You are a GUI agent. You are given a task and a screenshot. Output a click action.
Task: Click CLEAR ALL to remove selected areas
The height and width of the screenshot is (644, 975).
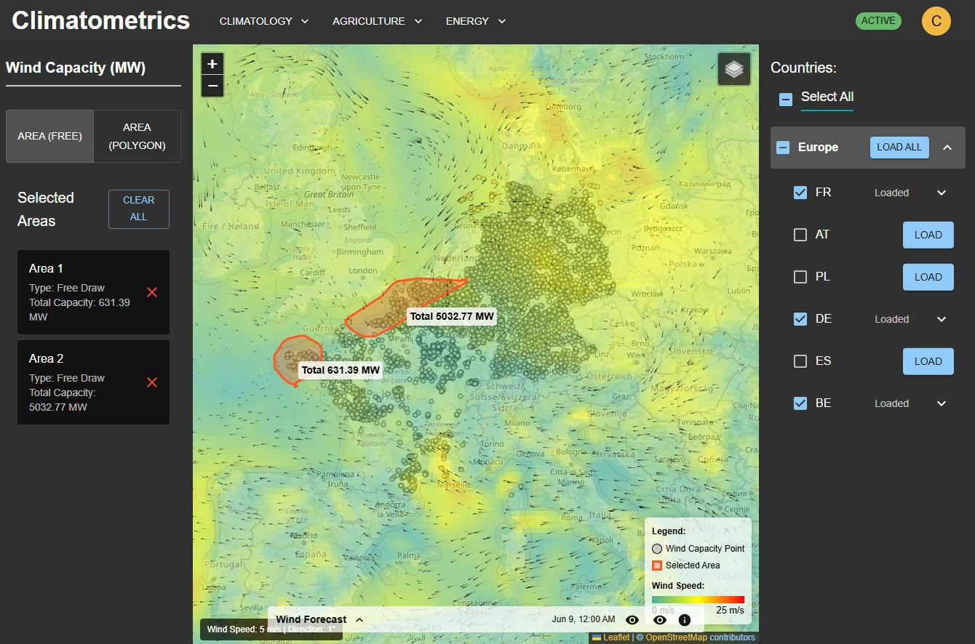point(138,209)
